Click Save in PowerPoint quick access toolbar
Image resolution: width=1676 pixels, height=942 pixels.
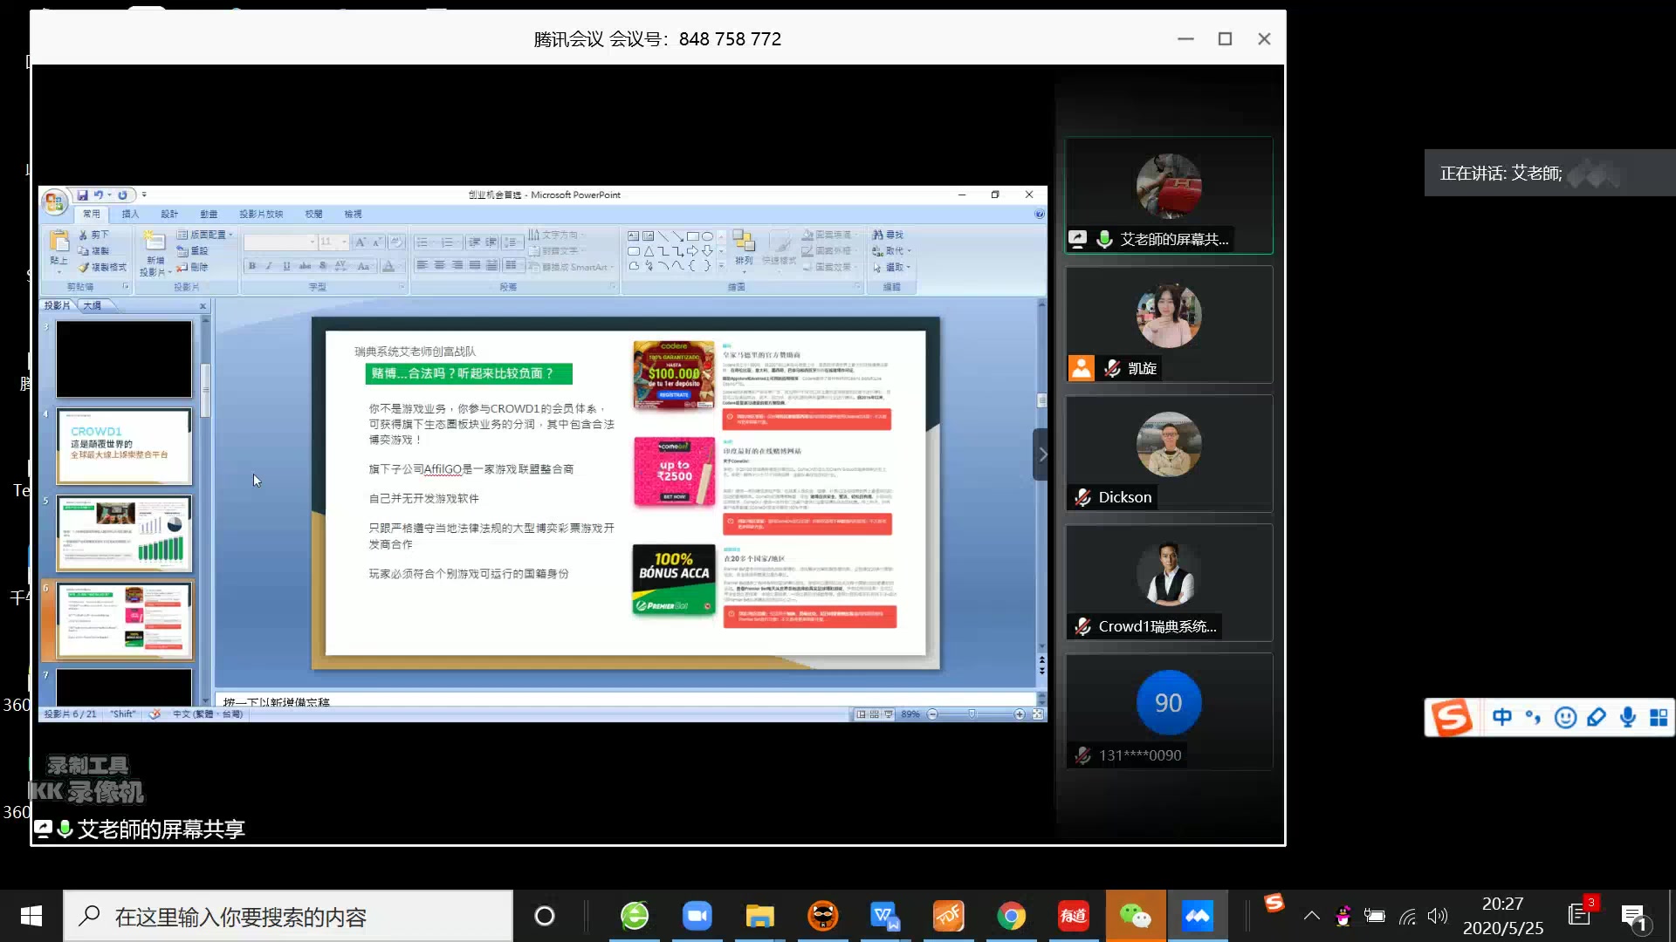pyautogui.click(x=82, y=195)
